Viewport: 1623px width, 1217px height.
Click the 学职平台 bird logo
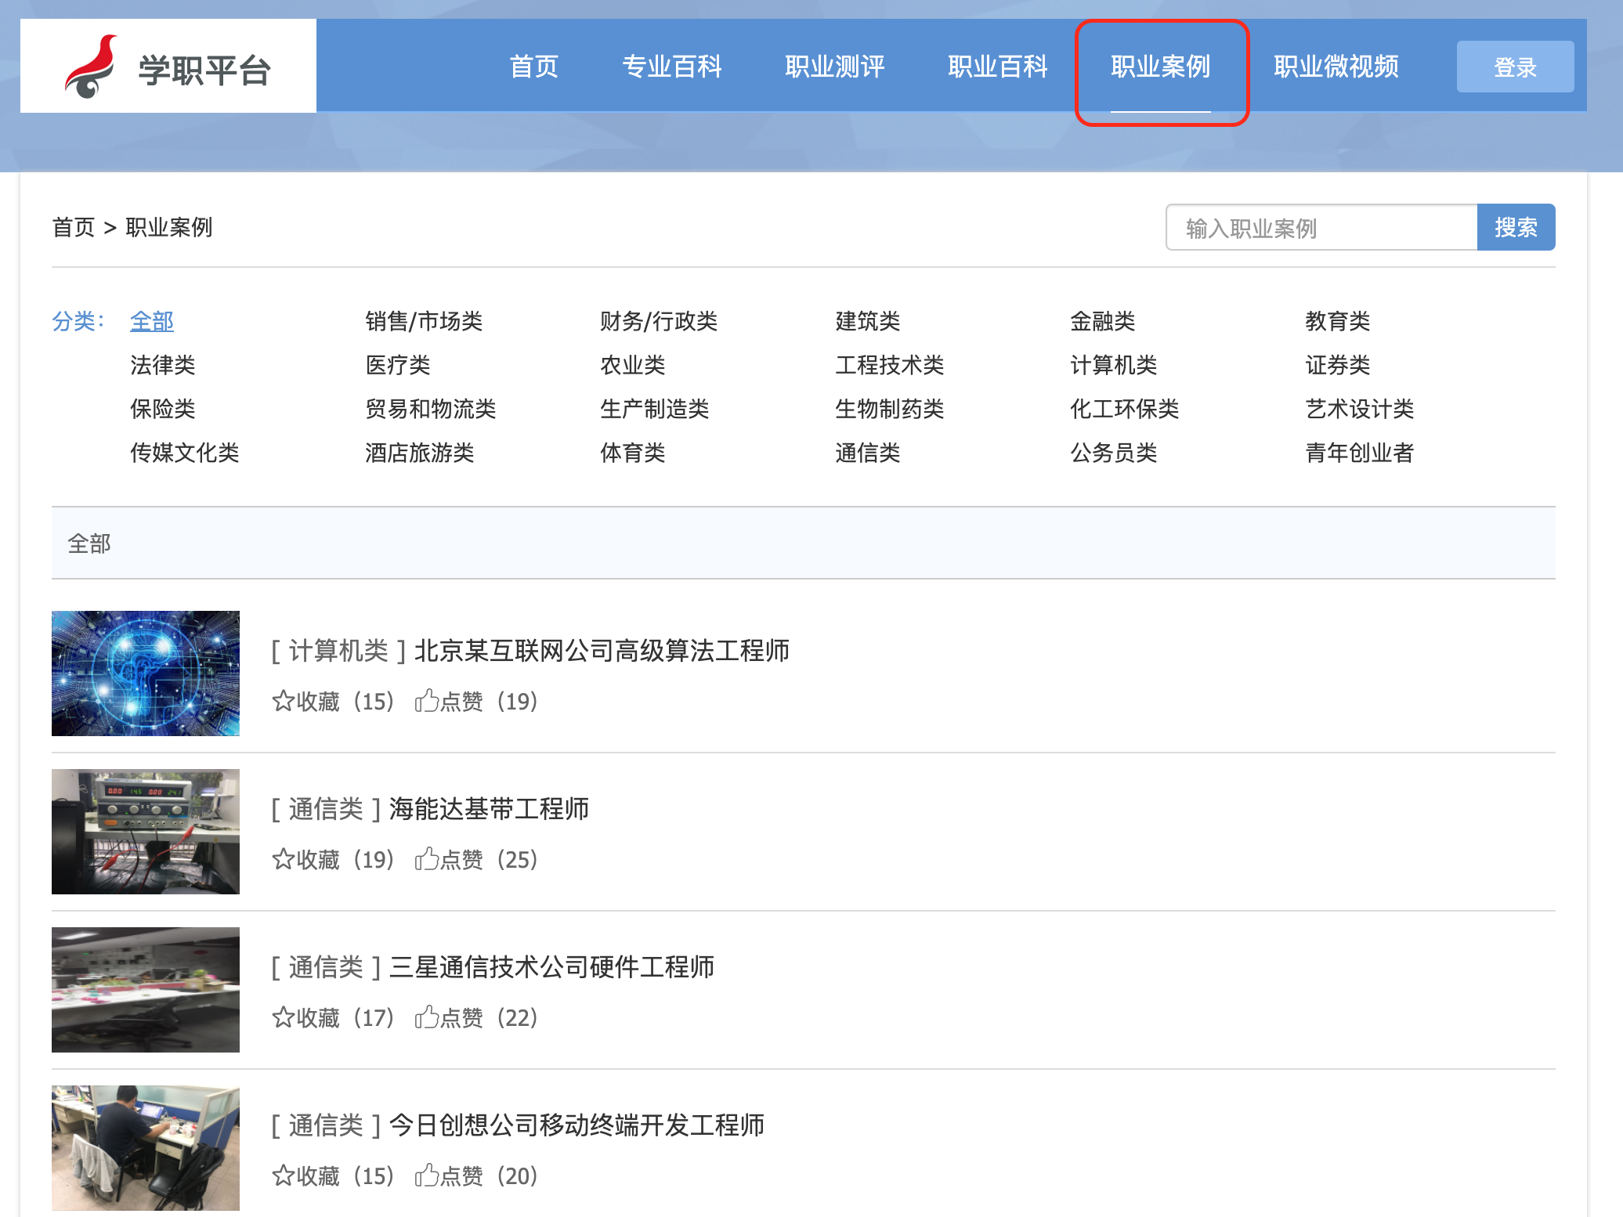(90, 67)
